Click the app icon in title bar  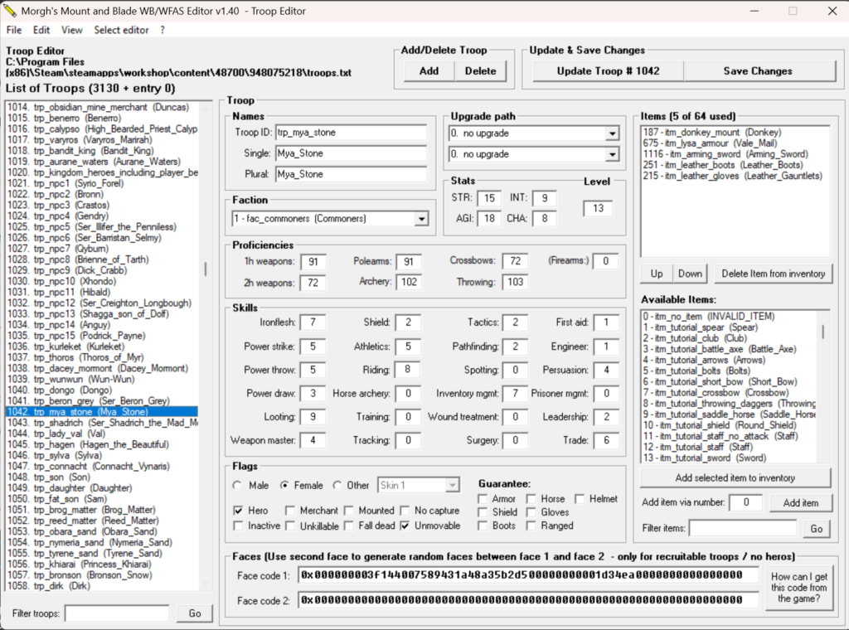[x=10, y=11]
